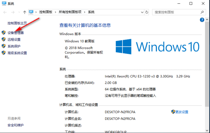Expand chevron after 控制面板 breadcrumb
The image size is (210, 133).
pos(55,12)
